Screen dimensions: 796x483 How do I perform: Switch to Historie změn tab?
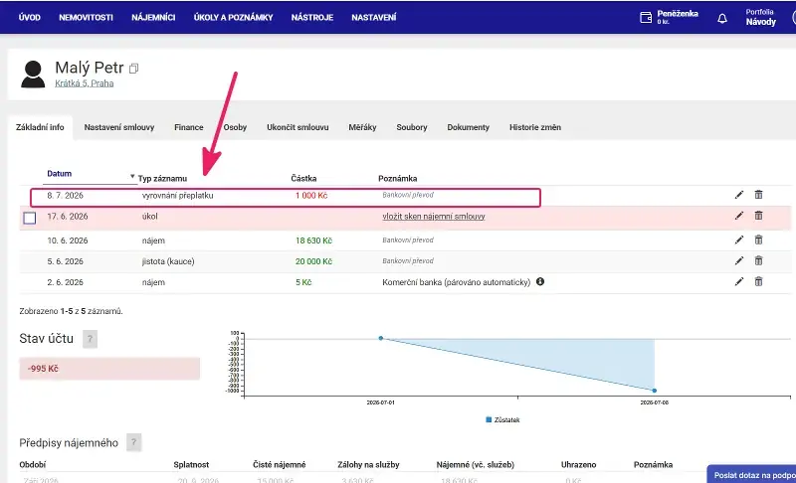pos(535,127)
